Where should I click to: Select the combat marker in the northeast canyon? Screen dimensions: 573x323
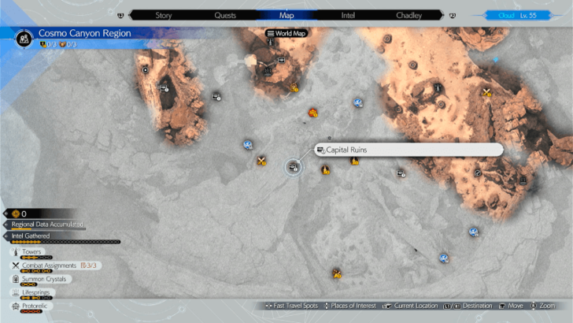pyautogui.click(x=487, y=94)
